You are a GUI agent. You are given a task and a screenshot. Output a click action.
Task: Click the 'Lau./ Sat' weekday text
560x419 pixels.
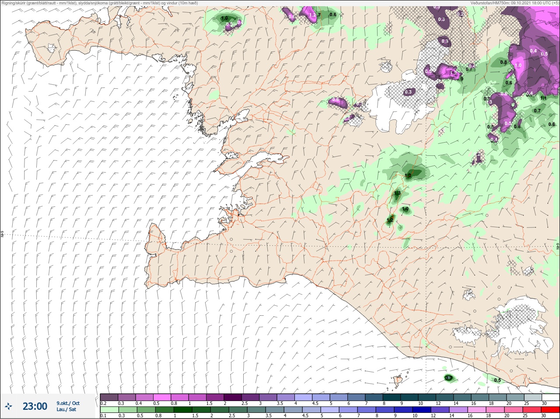click(x=66, y=410)
